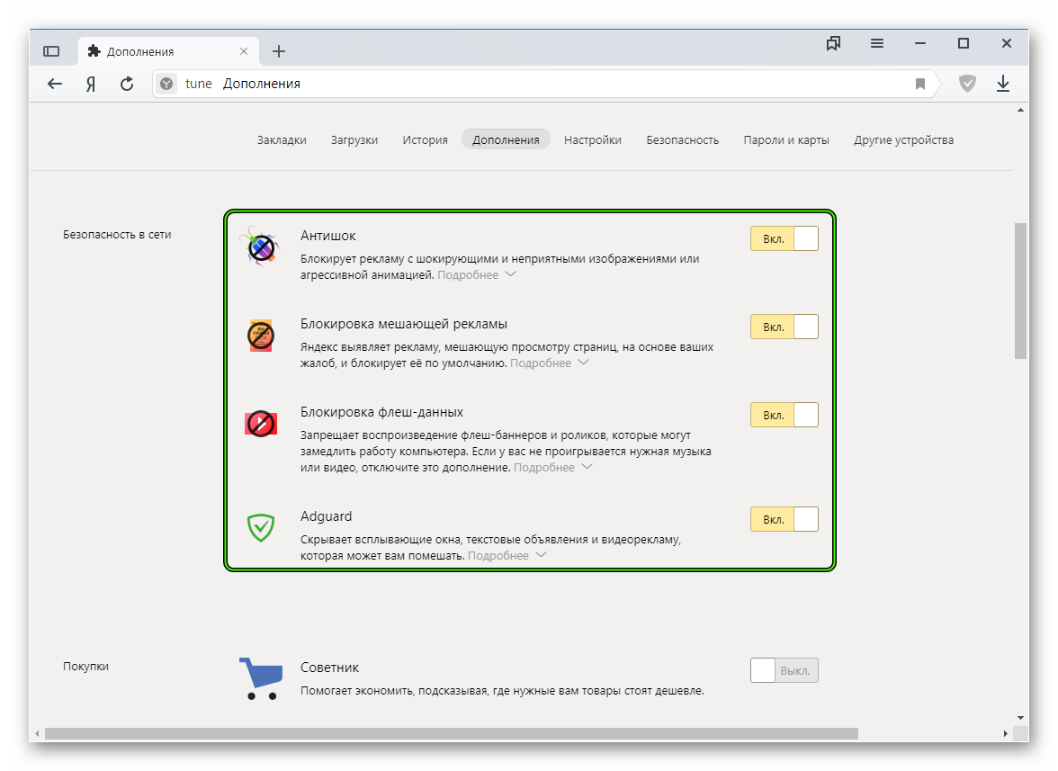Screen dimensions: 1058x771
Task: Open downloads via the arrow icon
Action: (x=1003, y=84)
